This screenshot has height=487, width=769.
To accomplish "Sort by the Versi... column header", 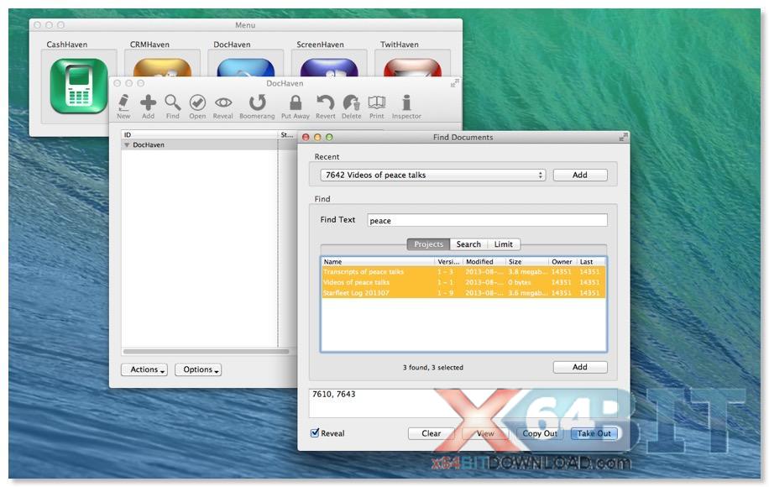I will click(x=449, y=262).
